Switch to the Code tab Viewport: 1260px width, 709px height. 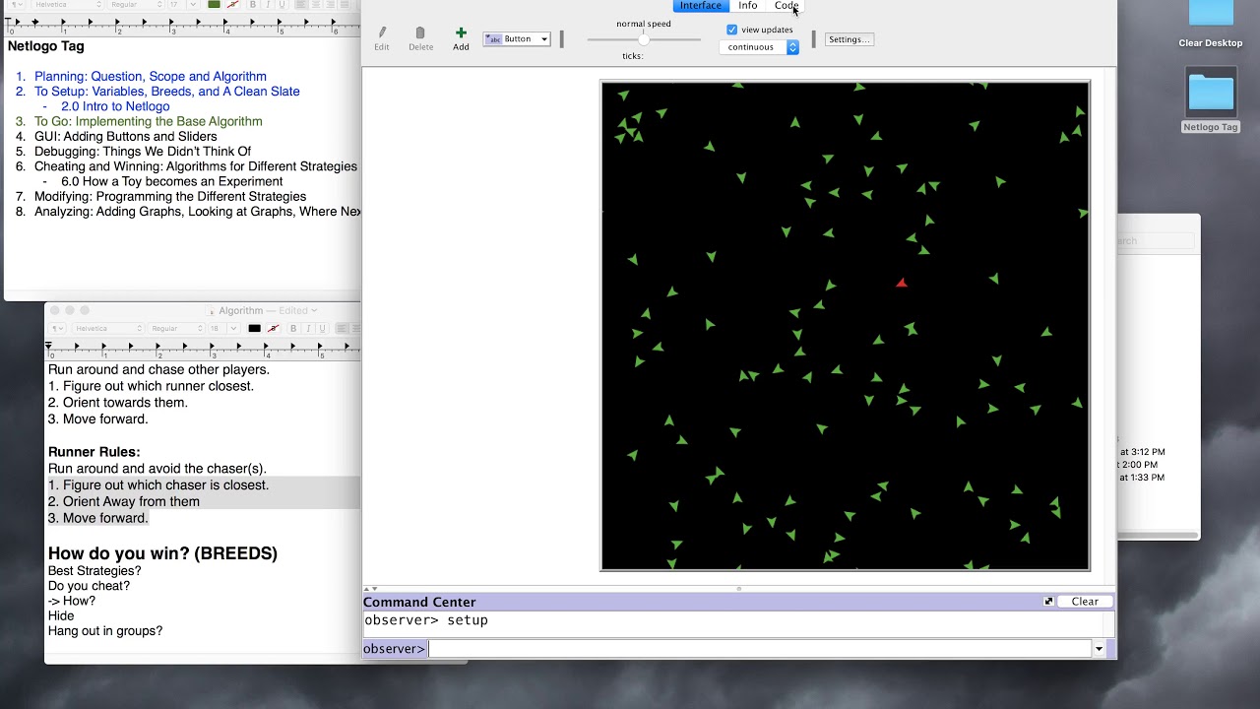787,6
